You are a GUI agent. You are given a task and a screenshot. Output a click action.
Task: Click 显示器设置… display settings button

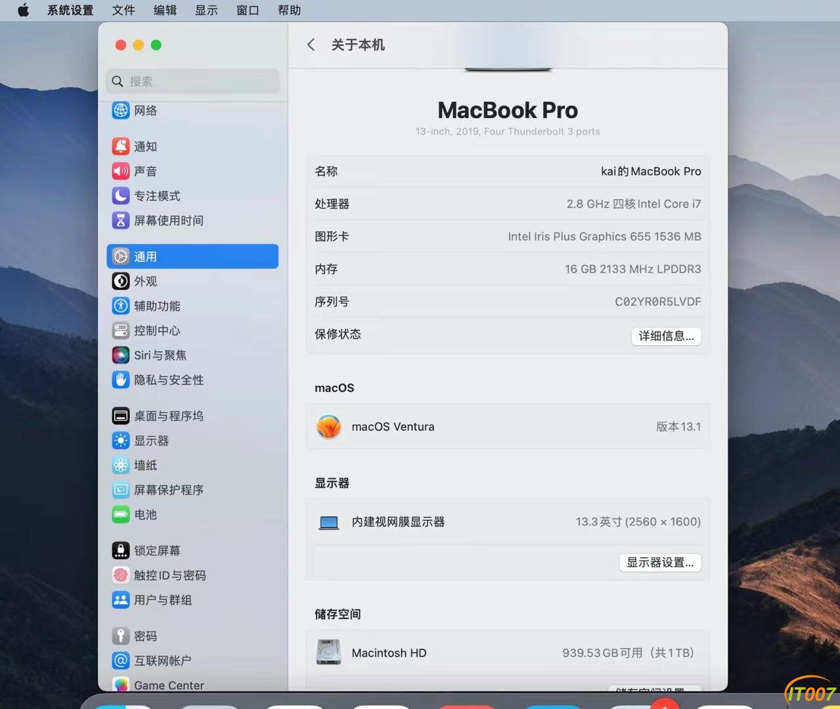point(660,563)
